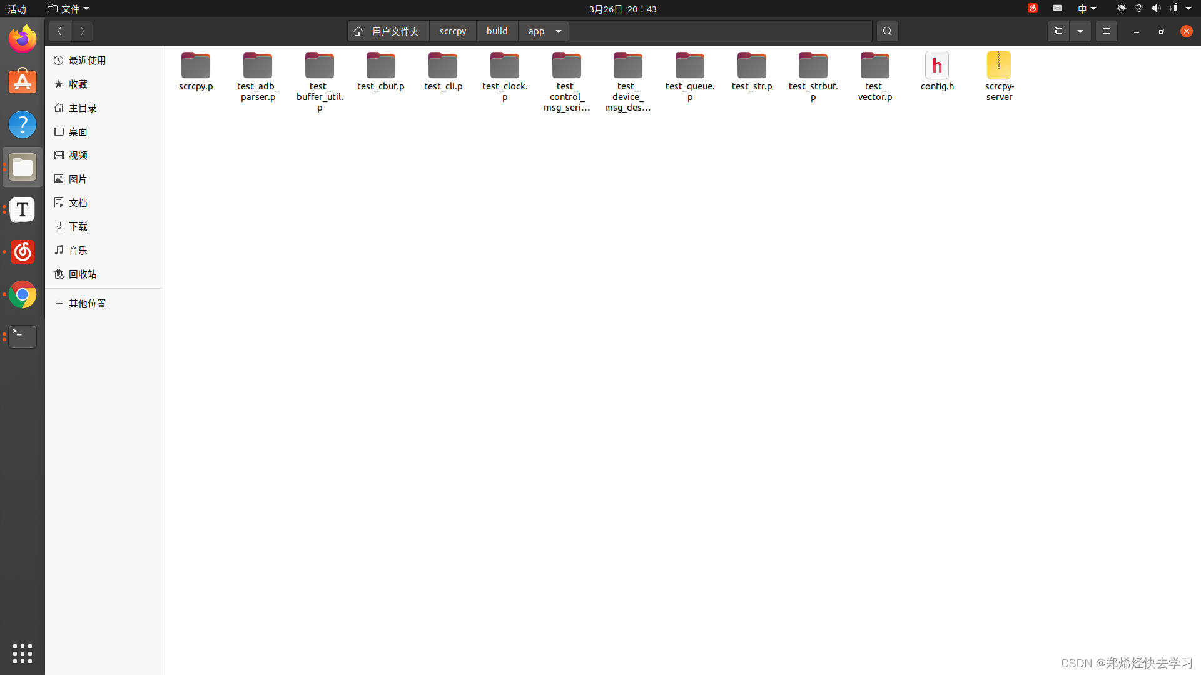Viewport: 1201px width, 675px height.
Task: Open view options dropdown arrow
Action: tap(1080, 31)
